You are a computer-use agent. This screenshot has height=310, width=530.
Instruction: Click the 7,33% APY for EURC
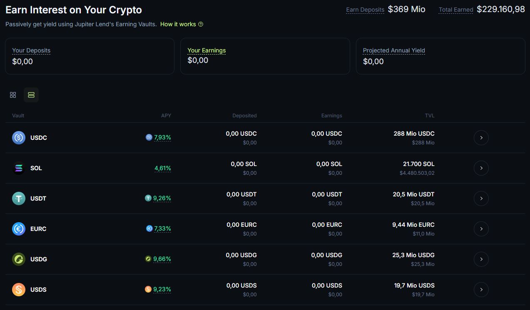(162, 228)
